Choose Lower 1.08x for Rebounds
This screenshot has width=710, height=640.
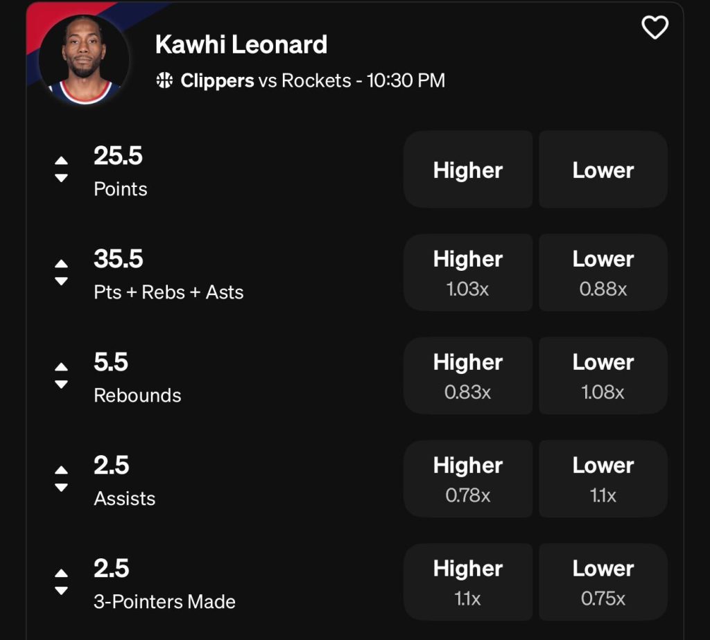click(603, 375)
